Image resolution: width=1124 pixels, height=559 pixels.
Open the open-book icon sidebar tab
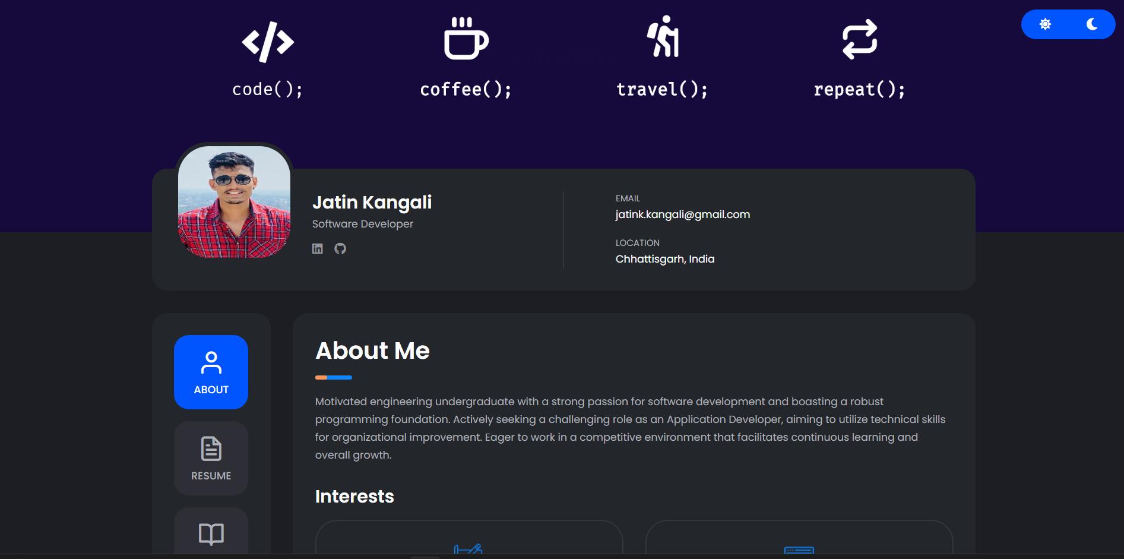tap(211, 532)
